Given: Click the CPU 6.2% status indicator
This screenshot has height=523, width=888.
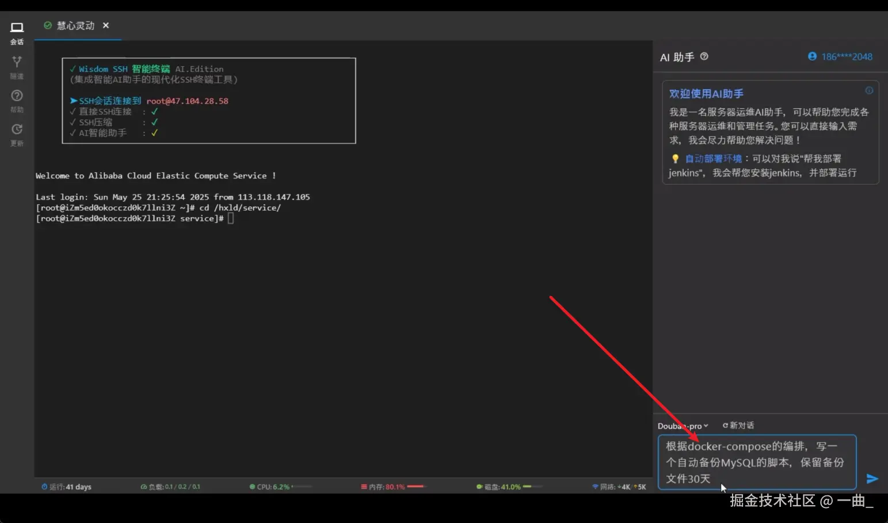Looking at the screenshot, I should coord(269,487).
